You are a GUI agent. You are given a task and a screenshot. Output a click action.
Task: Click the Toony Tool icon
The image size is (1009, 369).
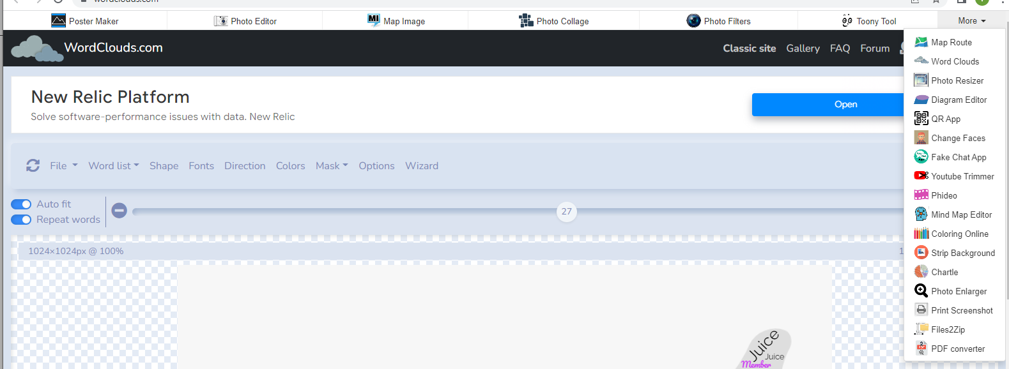pyautogui.click(x=847, y=21)
